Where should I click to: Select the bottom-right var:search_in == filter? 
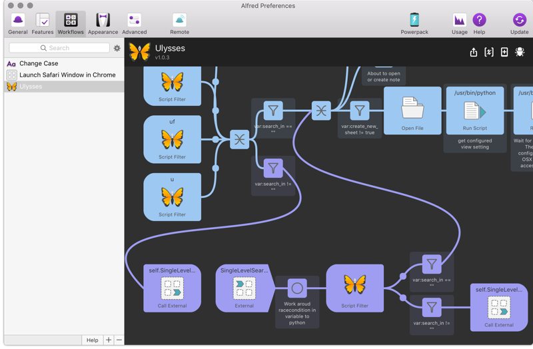431,264
